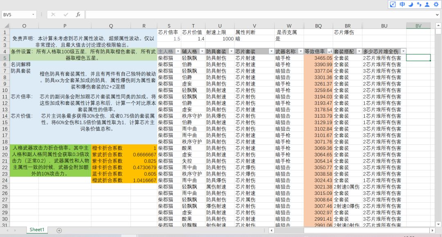This screenshot has width=442, height=237.
Task: Click the horizontal scrollbar left arrow
Action: (271, 230)
